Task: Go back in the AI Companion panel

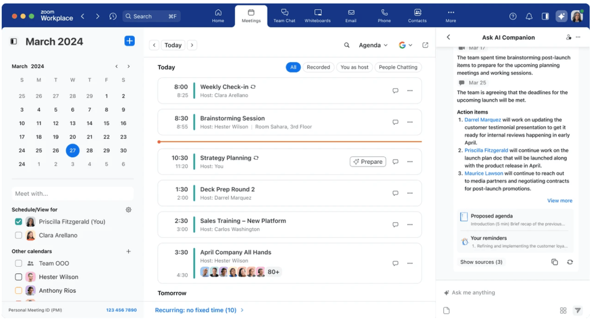Action: point(449,37)
